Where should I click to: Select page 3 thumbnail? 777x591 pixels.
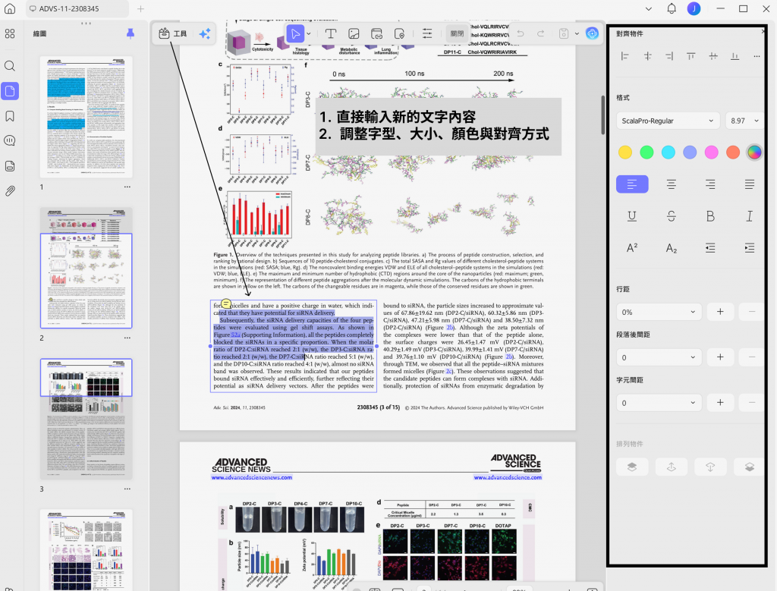[87, 419]
